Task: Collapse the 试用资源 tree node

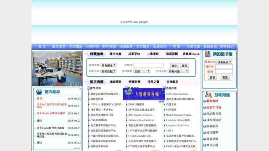Action: [164, 88]
